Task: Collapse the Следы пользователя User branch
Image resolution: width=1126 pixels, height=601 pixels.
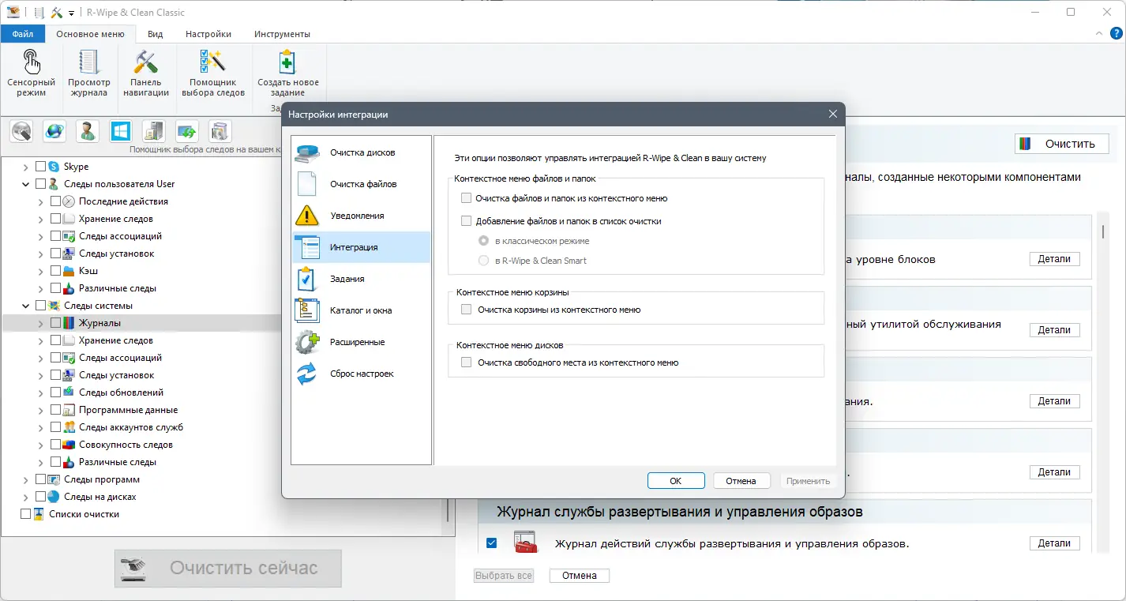Action: (x=26, y=183)
